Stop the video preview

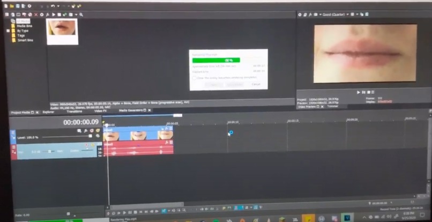pos(369,92)
